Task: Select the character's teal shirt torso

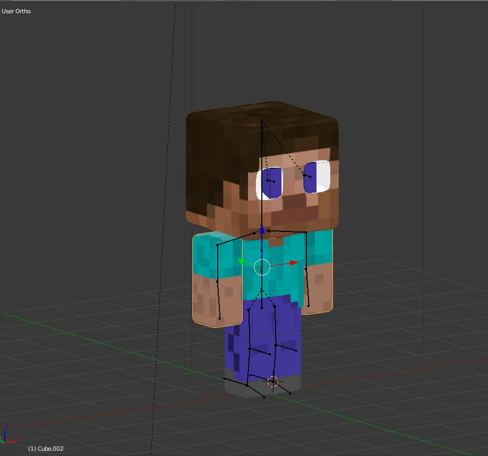Action: (x=273, y=269)
